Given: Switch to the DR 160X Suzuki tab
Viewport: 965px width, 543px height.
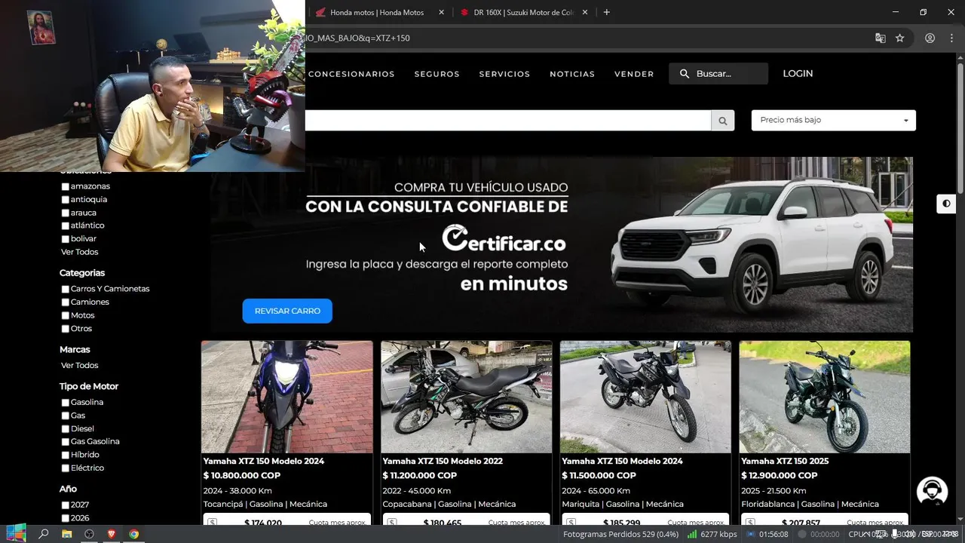Looking at the screenshot, I should [522, 12].
